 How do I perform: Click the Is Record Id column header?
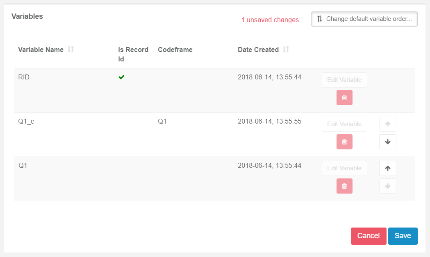pos(133,54)
